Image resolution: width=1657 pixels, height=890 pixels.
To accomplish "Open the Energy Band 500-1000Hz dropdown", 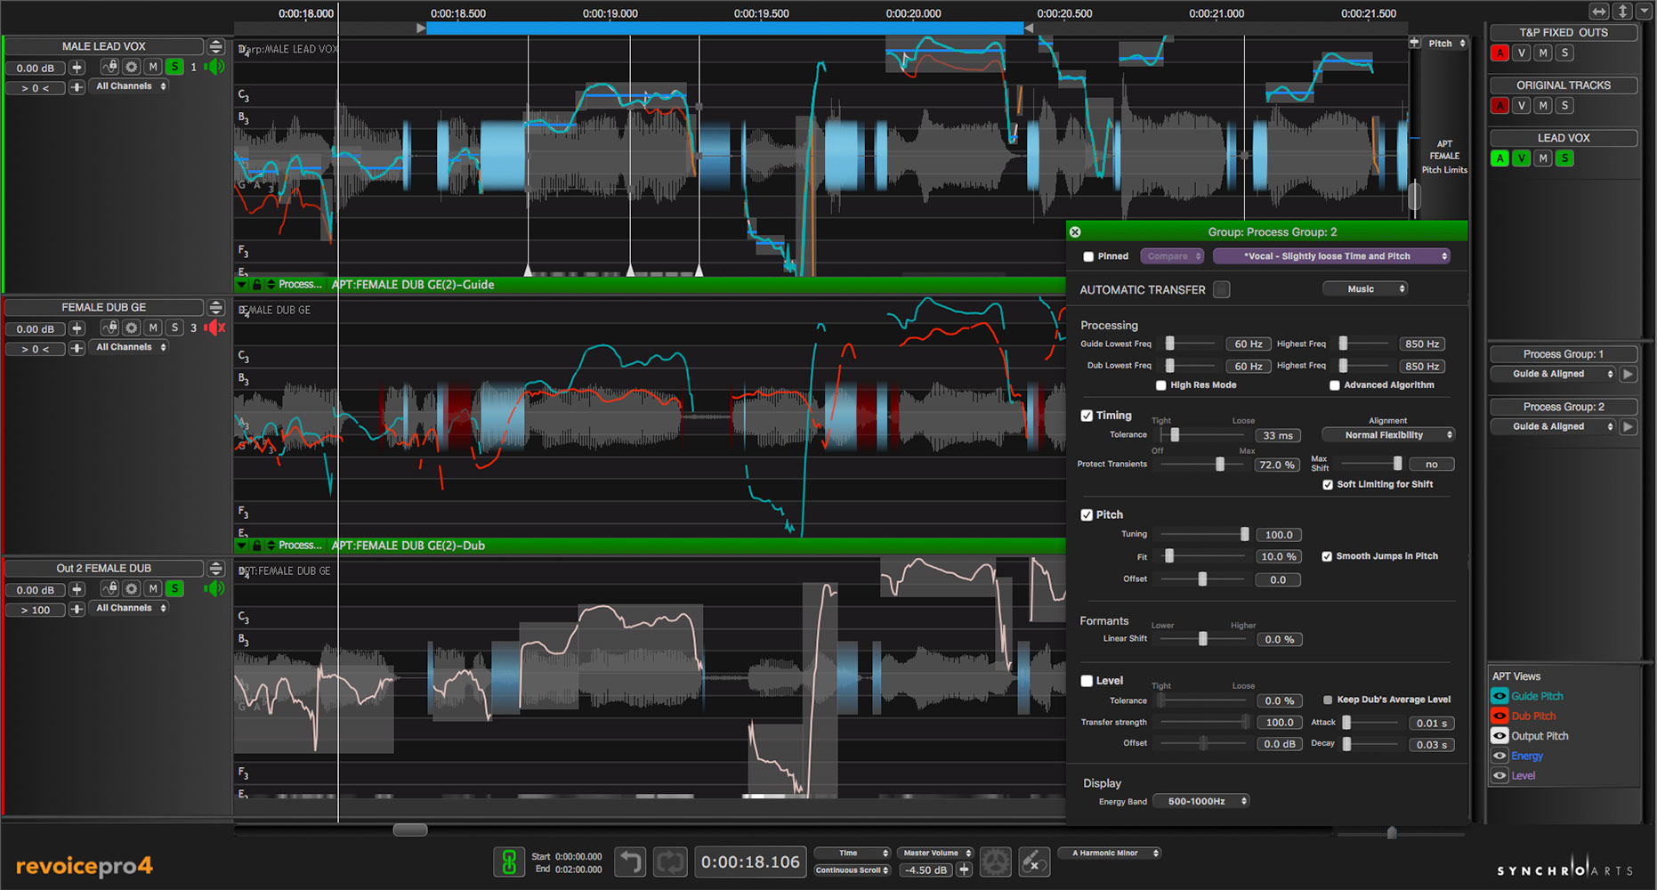I will point(1201,801).
